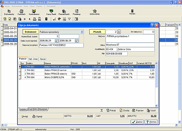182x131 pixels.
Task: Click the add new document toolbar icon
Action: pos(10,19)
